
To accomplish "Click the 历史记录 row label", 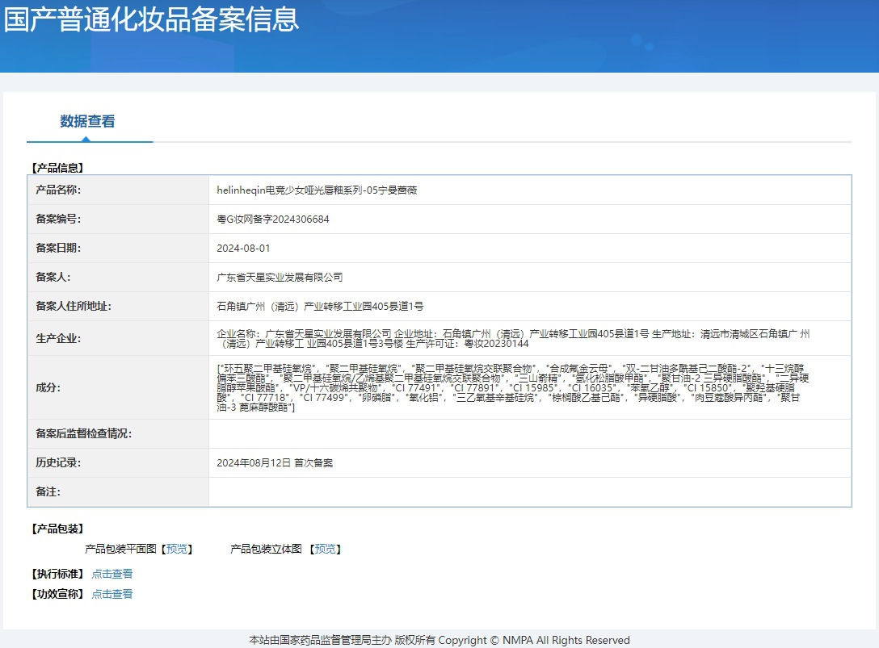I will click(58, 462).
